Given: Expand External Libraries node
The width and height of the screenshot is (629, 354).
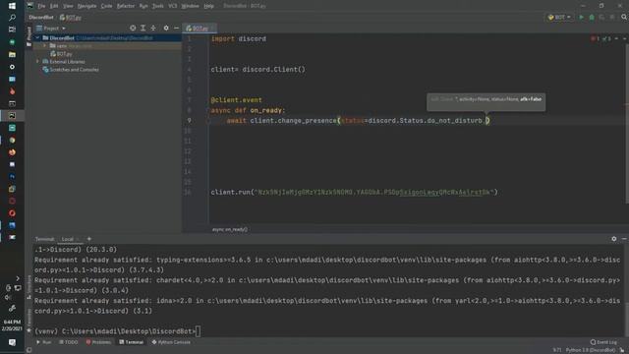Looking at the screenshot, I should point(37,61).
